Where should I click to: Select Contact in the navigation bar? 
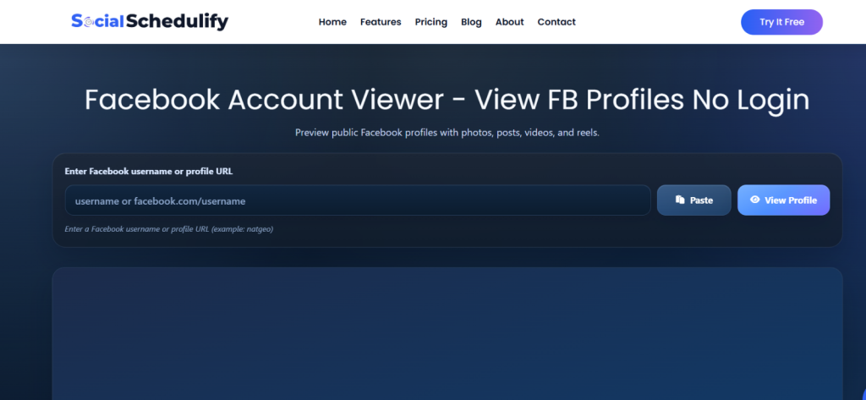556,22
